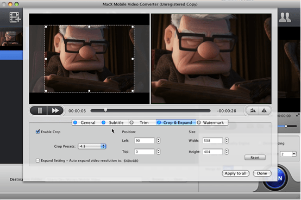Click the remaining time -00:00:28

pyautogui.click(x=227, y=111)
